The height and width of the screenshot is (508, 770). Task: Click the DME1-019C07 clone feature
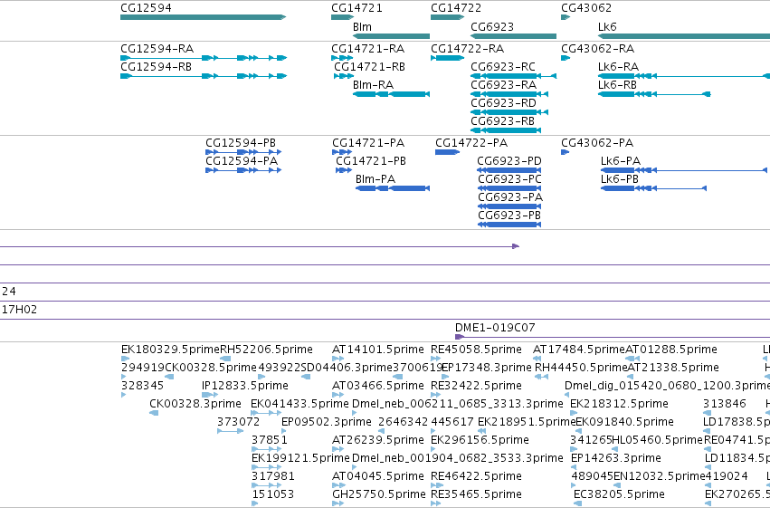(613, 337)
